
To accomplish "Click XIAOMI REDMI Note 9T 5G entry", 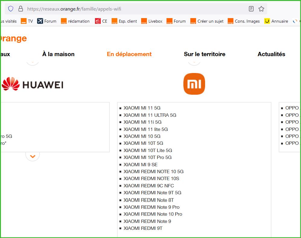I will tap(152, 193).
